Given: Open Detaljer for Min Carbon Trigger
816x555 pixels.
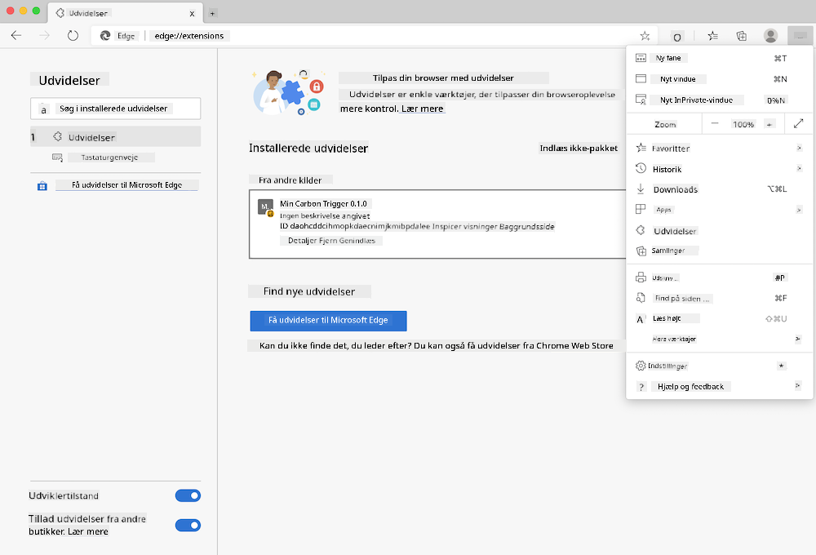Looking at the screenshot, I should (302, 240).
